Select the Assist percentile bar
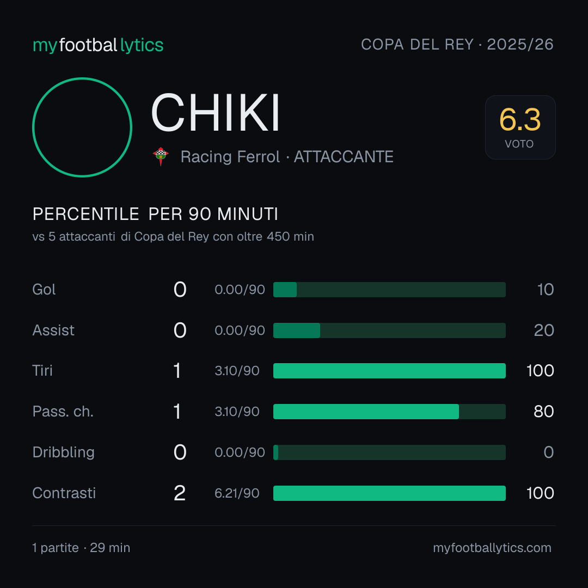588x588 pixels. click(x=389, y=330)
